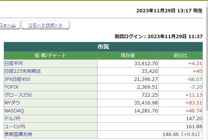Click the 現在値 column header
Screen dimensions: 208x140
pyautogui.click(x=128, y=56)
